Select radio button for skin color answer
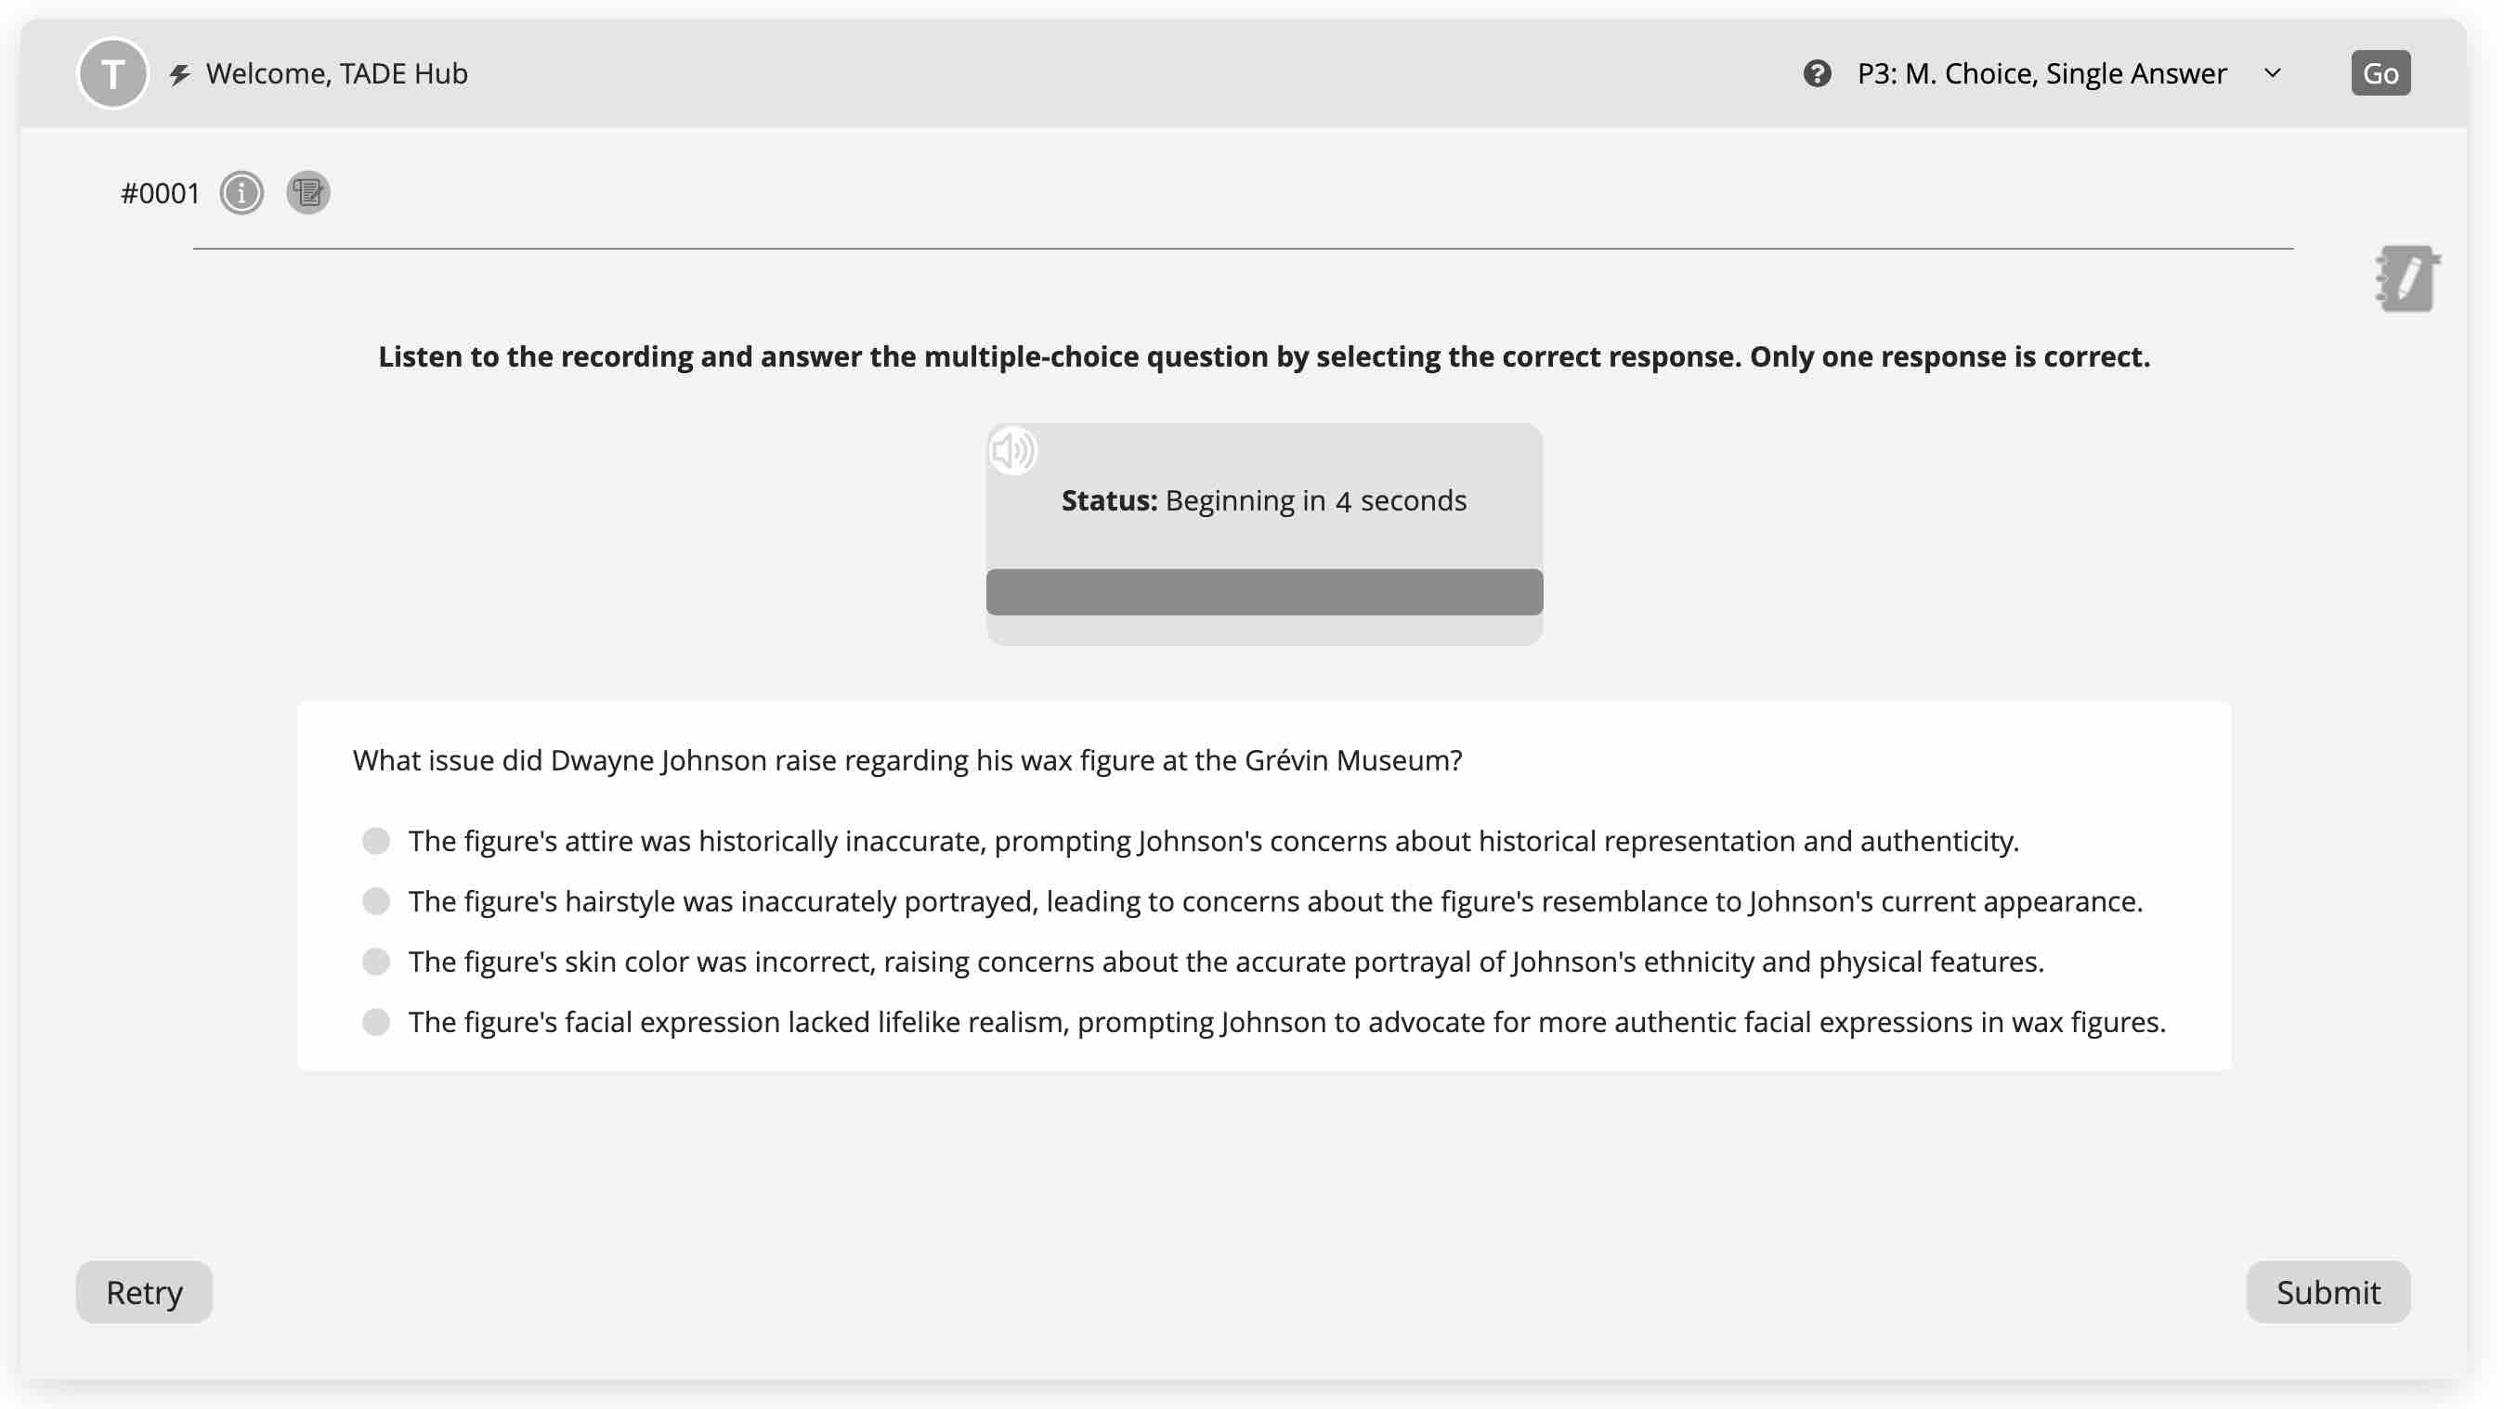The height and width of the screenshot is (1409, 2504). tap(377, 961)
